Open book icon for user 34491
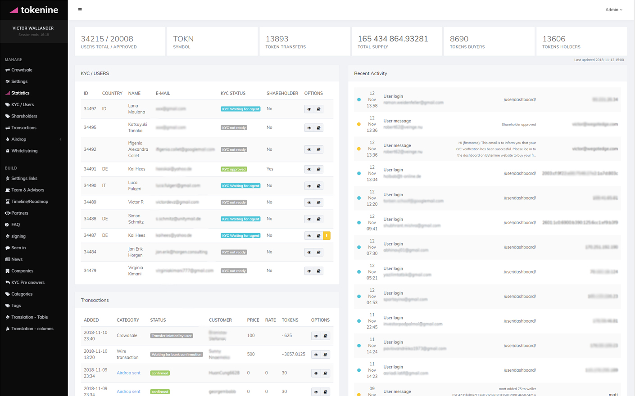 pyautogui.click(x=318, y=169)
